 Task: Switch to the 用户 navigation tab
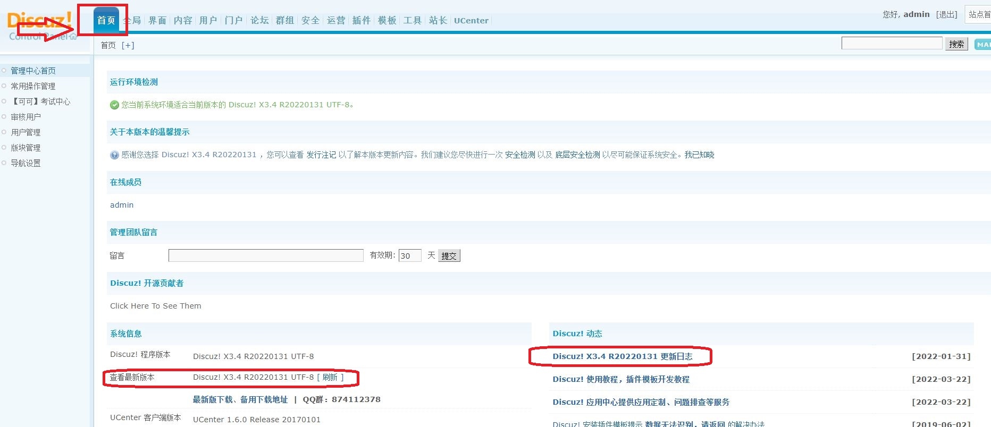tap(208, 21)
